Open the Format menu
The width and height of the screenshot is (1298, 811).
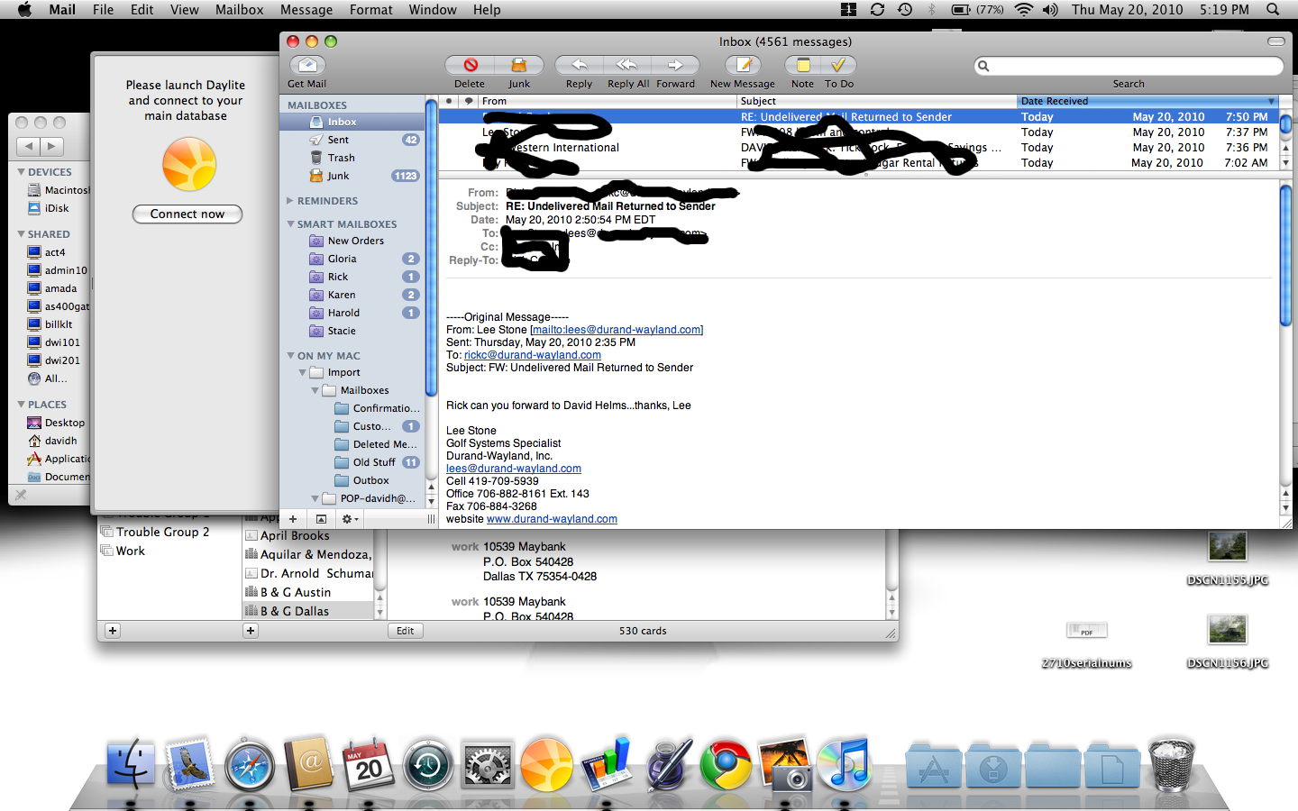(371, 10)
